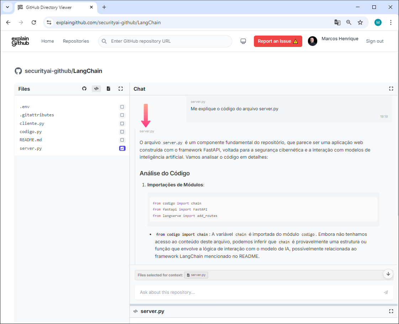Open cliente.py in Files list
This screenshot has width=399, height=324.
coord(32,123)
